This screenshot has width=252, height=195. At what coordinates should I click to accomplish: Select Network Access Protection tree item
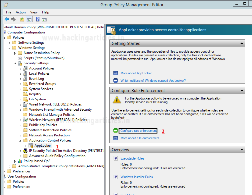(x=49, y=135)
